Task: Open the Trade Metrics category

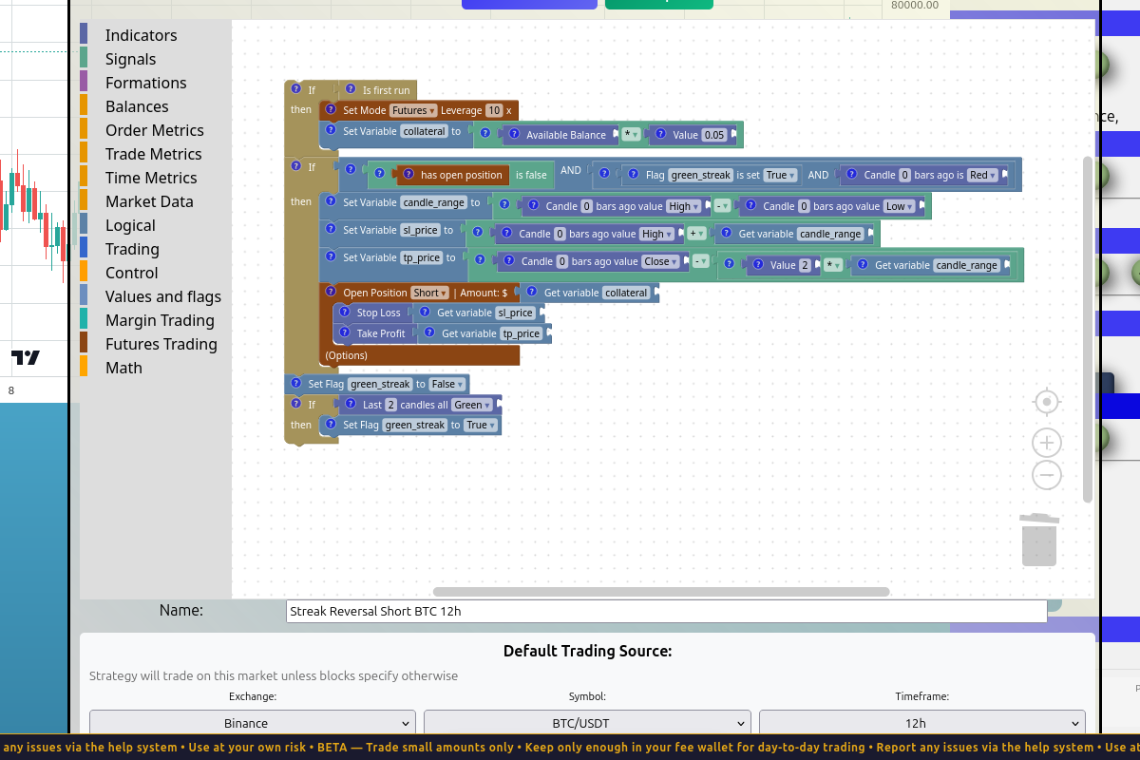Action: pyautogui.click(x=153, y=154)
